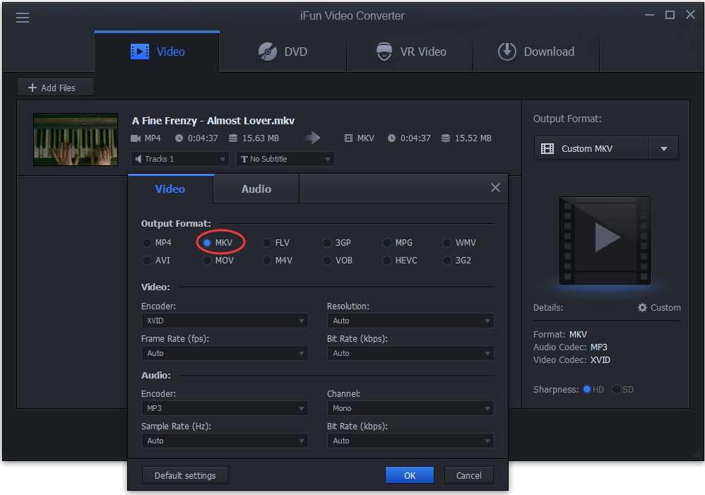Screen dimensions: 705x495
Task: Open the Channel Mono dropdown
Action: click(410, 408)
